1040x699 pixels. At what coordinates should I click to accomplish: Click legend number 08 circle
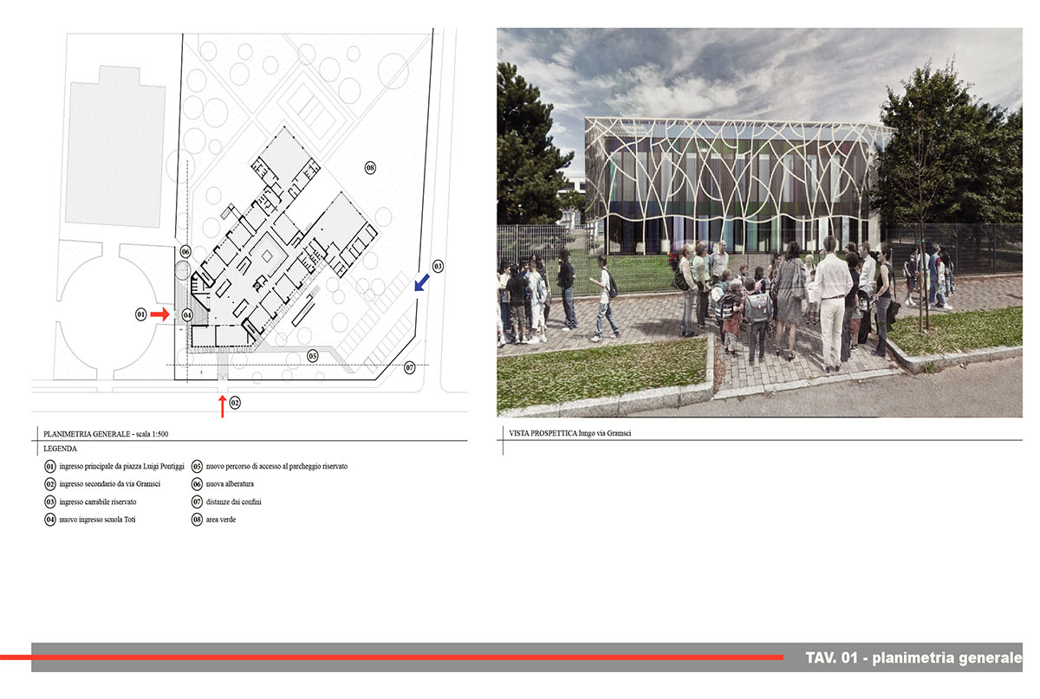(x=197, y=520)
